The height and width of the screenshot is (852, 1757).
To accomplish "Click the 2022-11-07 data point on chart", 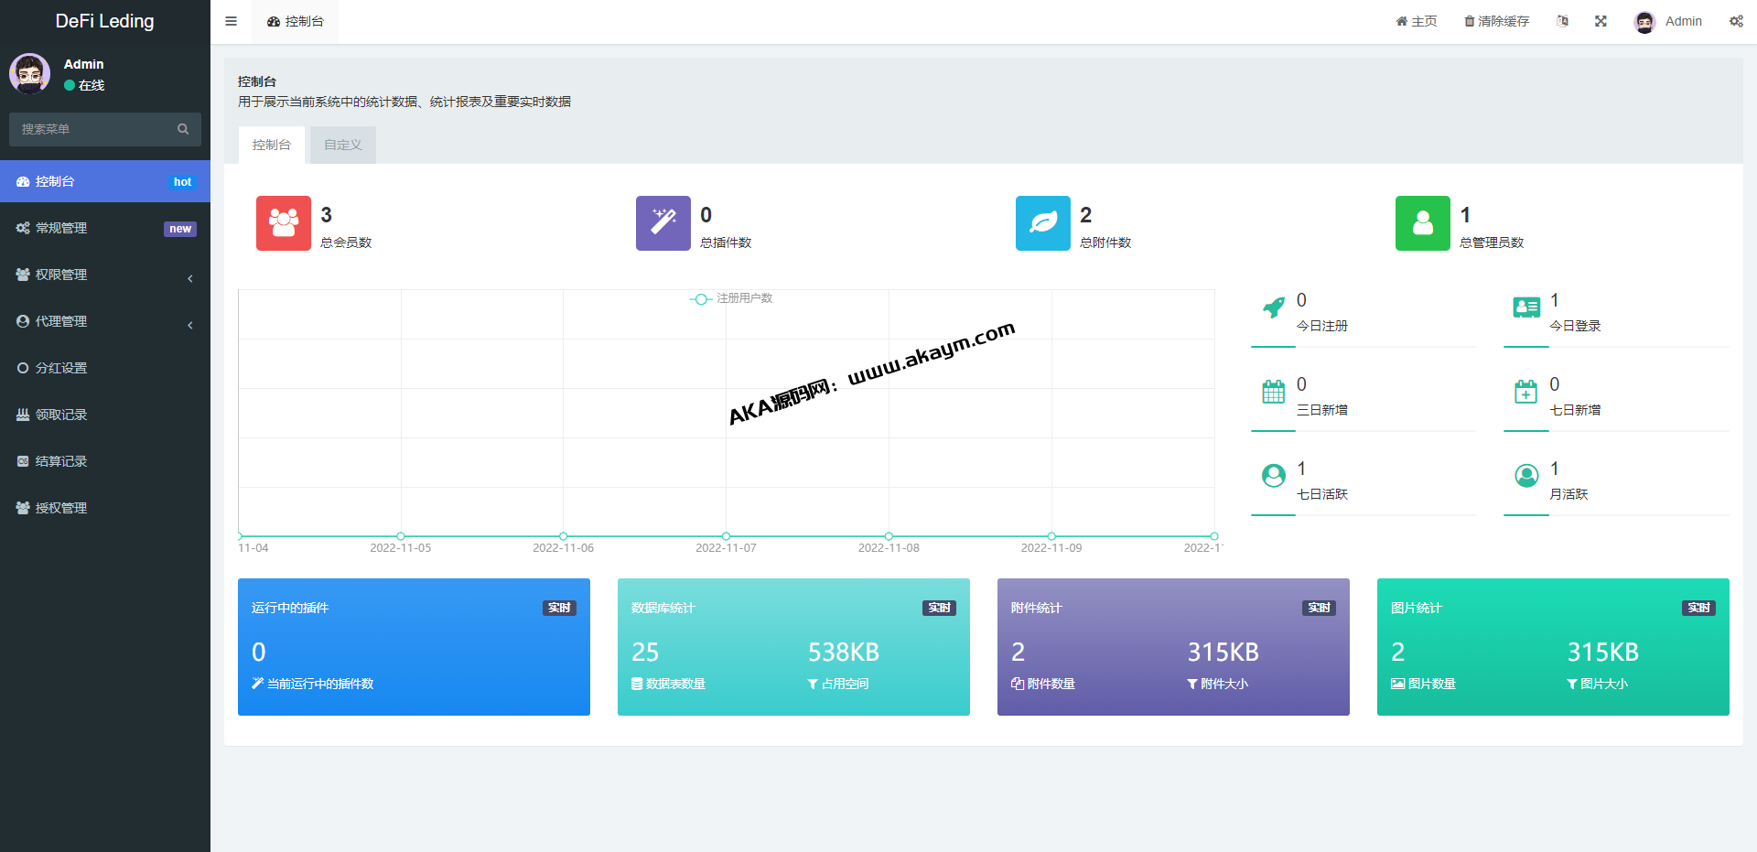I will [726, 536].
